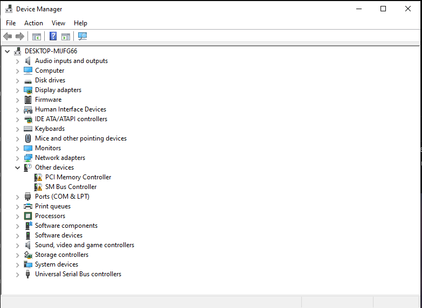Click the Other devices question mark icon
The image size is (422, 308).
tap(27, 167)
